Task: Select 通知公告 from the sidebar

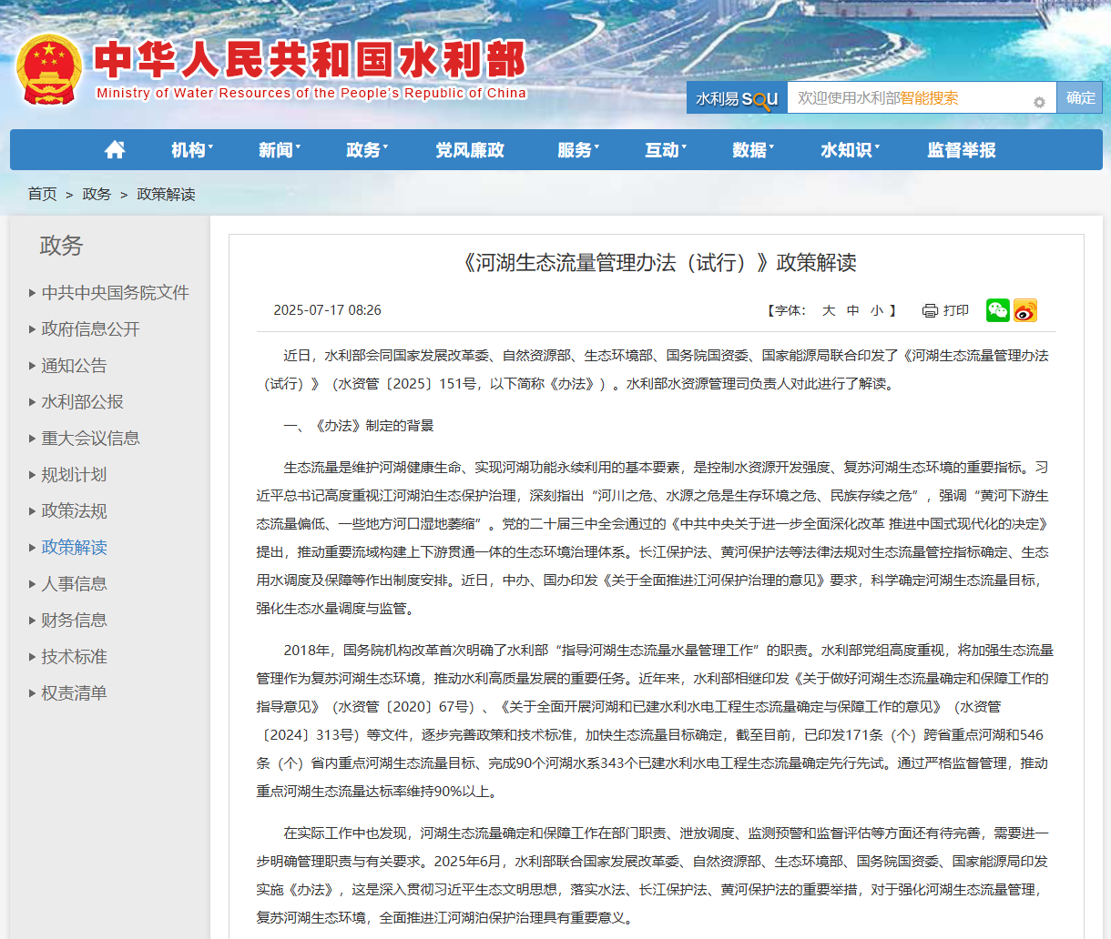Action: (x=75, y=366)
